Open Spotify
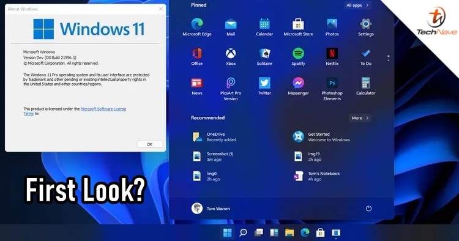Image resolution: width=459 pixels, height=241 pixels. [x=298, y=57]
